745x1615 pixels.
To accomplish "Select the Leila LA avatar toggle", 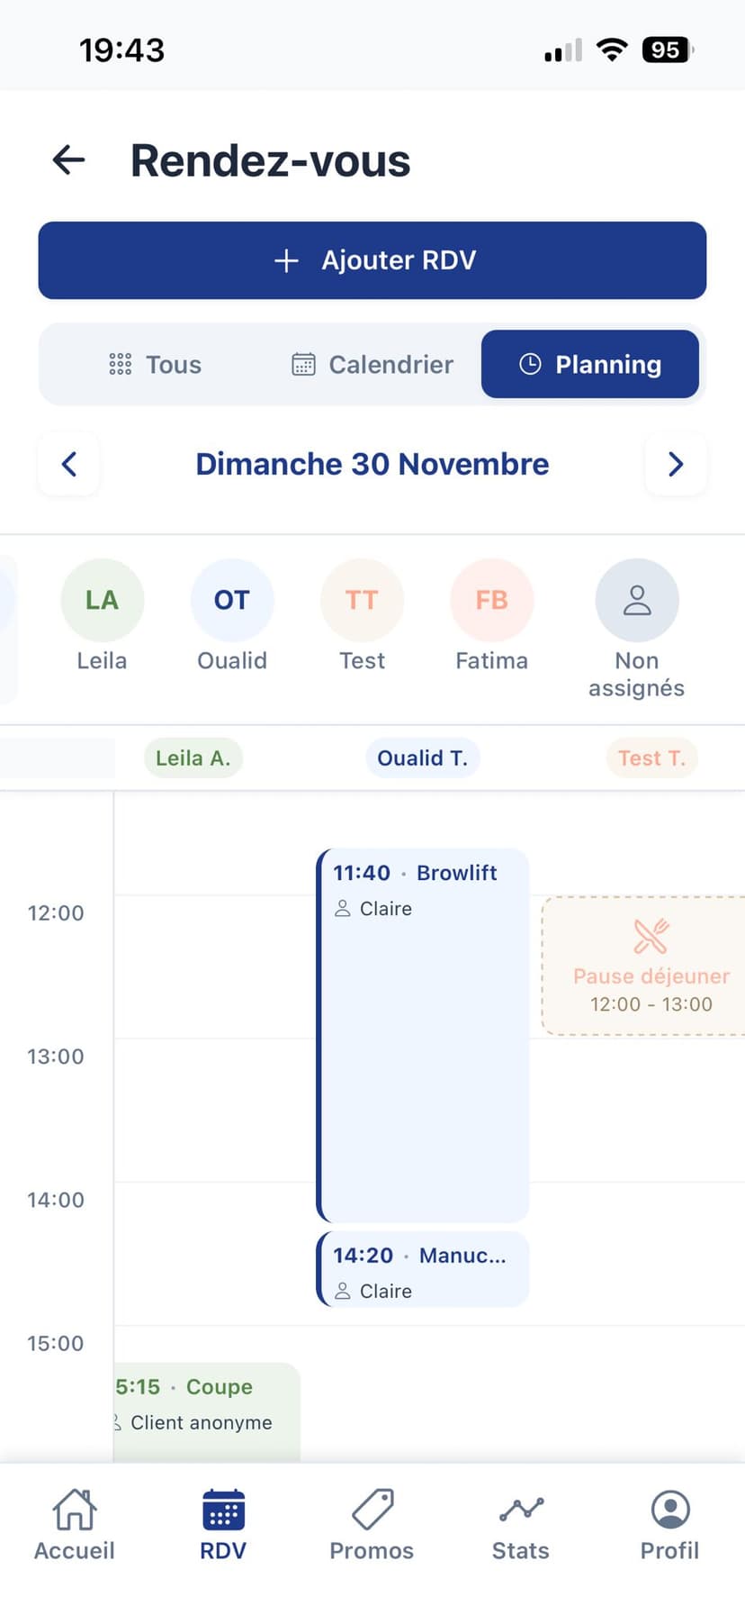I will [x=102, y=599].
